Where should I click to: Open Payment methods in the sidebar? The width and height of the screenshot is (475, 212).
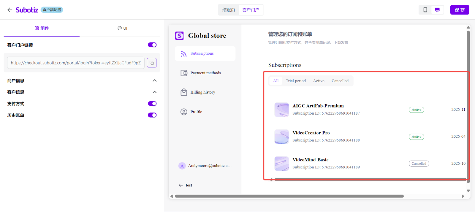tap(205, 73)
